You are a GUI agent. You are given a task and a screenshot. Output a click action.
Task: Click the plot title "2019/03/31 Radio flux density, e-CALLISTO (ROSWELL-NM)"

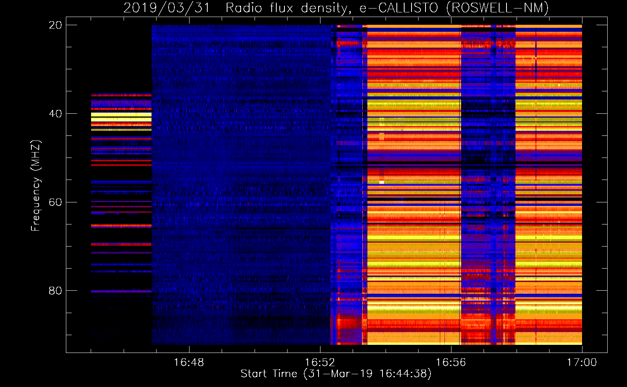(x=336, y=8)
